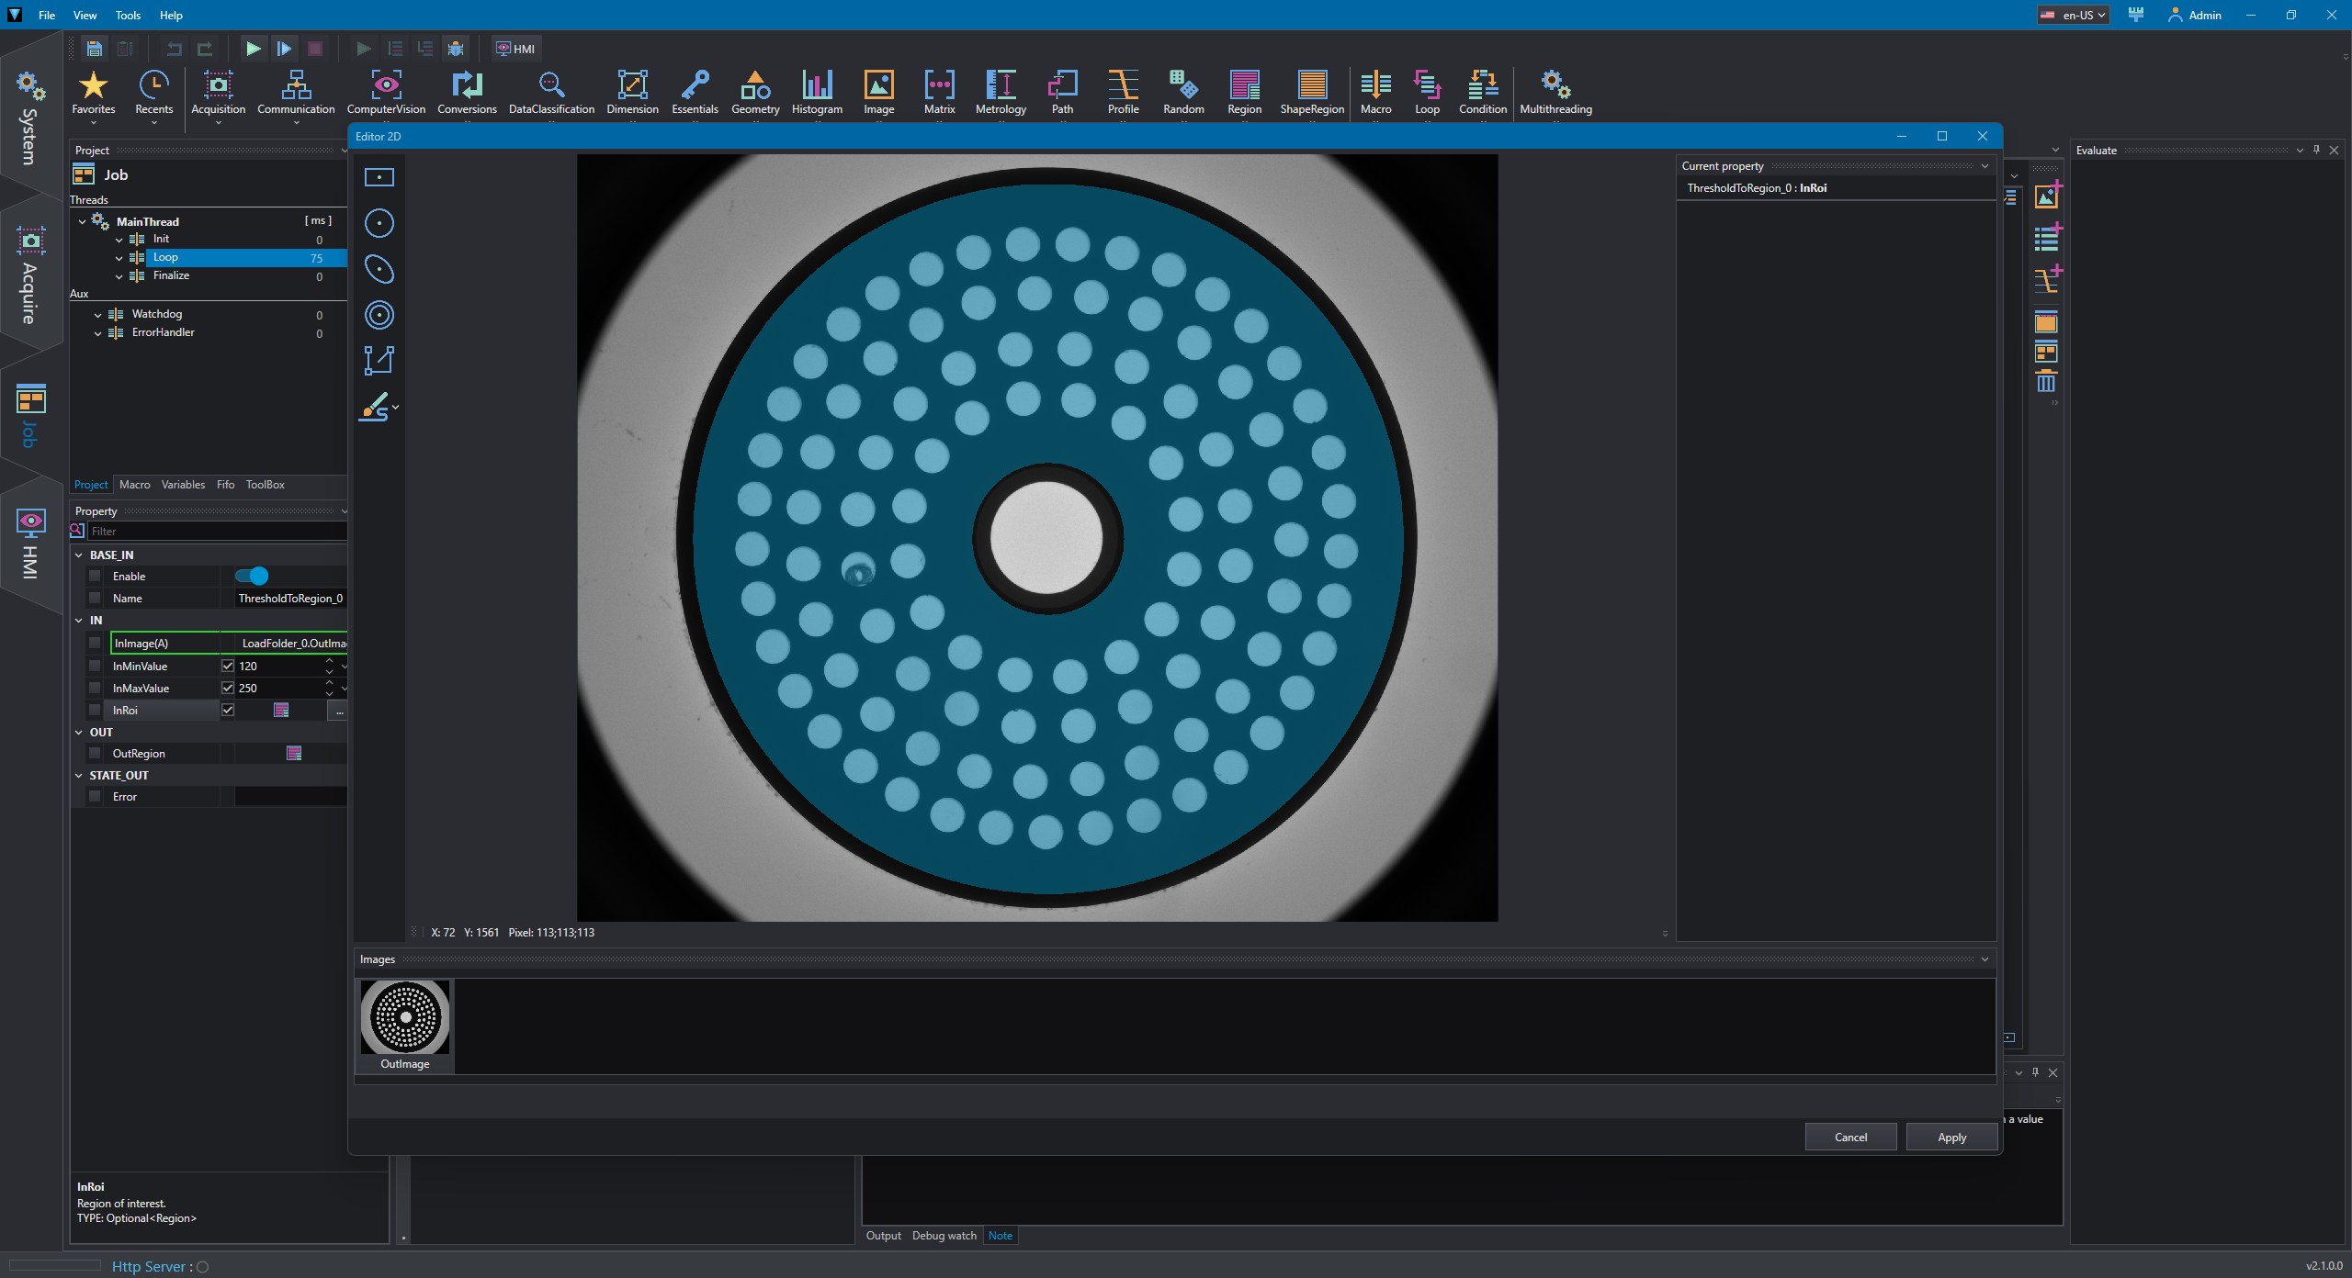Viewport: 2352px width, 1278px height.
Task: Switch to the Variables tab
Action: point(183,485)
